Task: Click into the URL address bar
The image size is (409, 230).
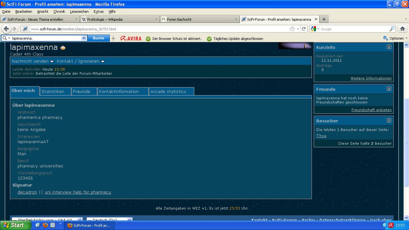Action: click(160, 29)
